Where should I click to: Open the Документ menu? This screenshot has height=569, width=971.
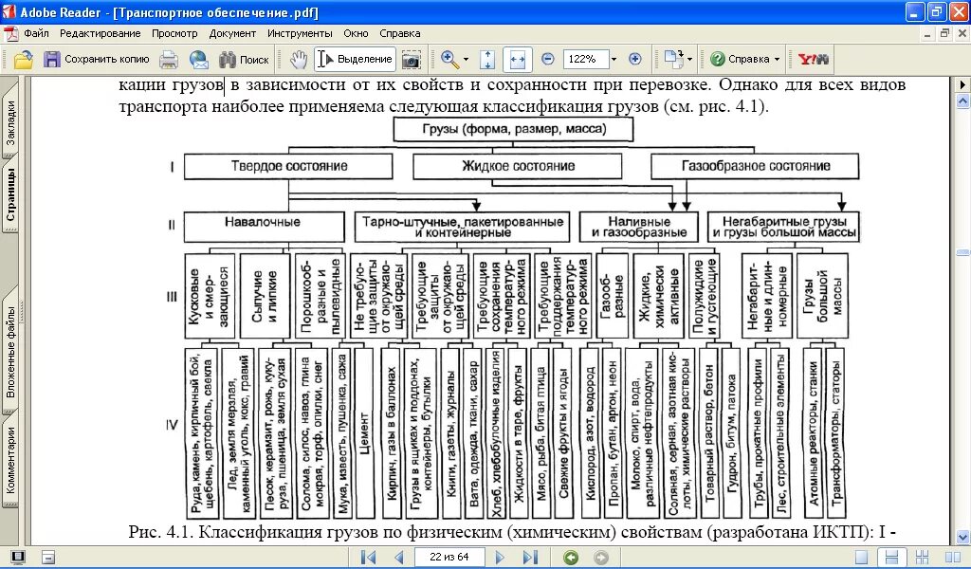pyautogui.click(x=232, y=33)
